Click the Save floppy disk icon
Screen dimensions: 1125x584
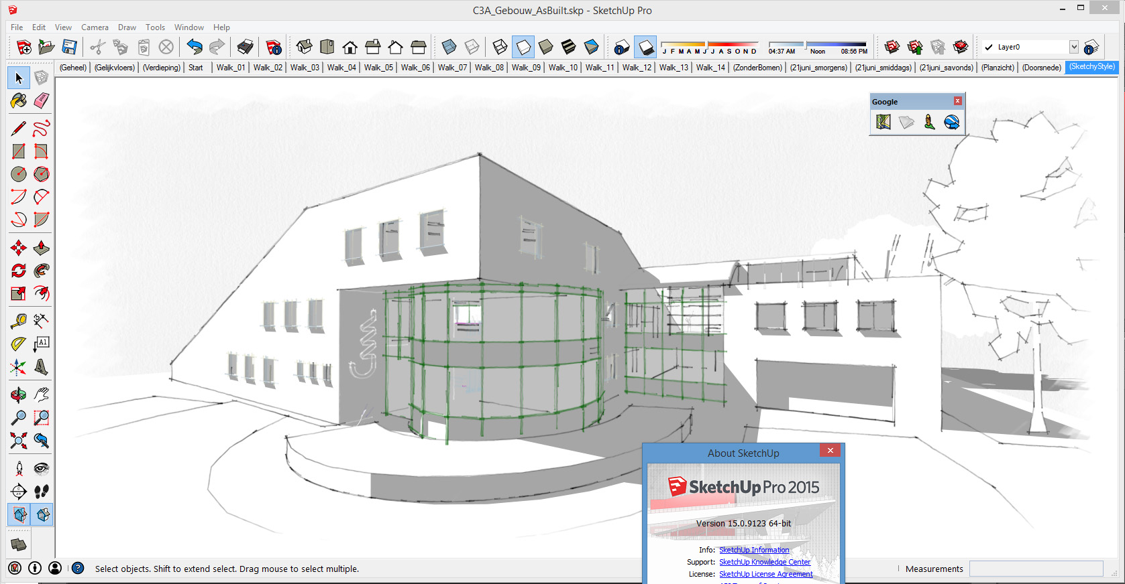(70, 47)
